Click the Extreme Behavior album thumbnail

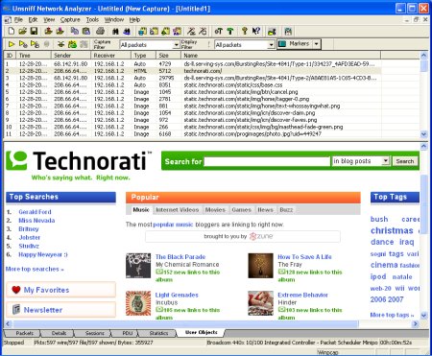(x=260, y=303)
